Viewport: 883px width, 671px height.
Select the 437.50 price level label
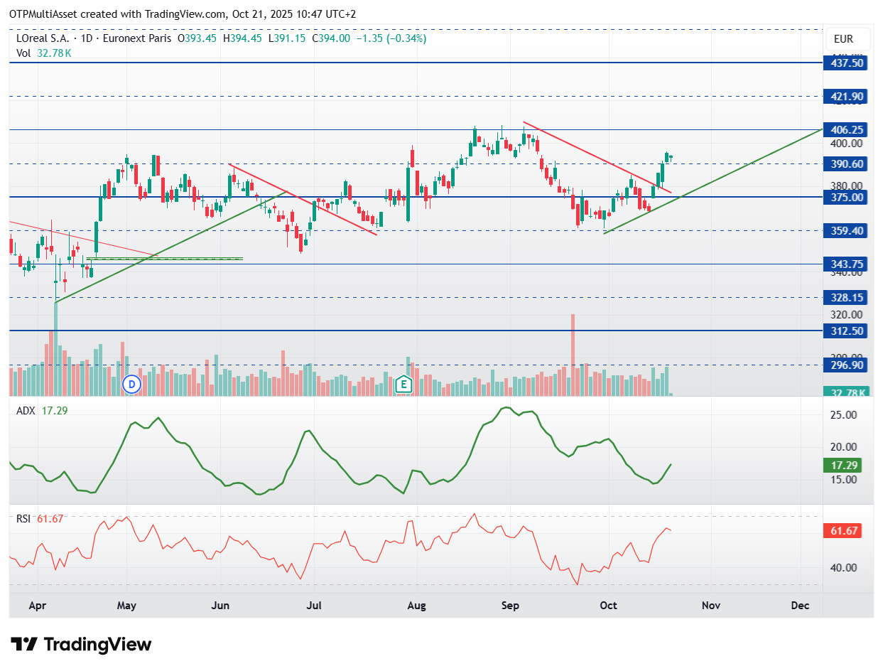(x=847, y=63)
